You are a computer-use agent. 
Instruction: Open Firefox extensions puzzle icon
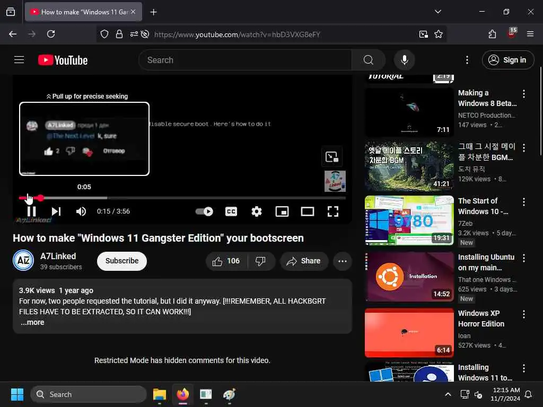(492, 34)
